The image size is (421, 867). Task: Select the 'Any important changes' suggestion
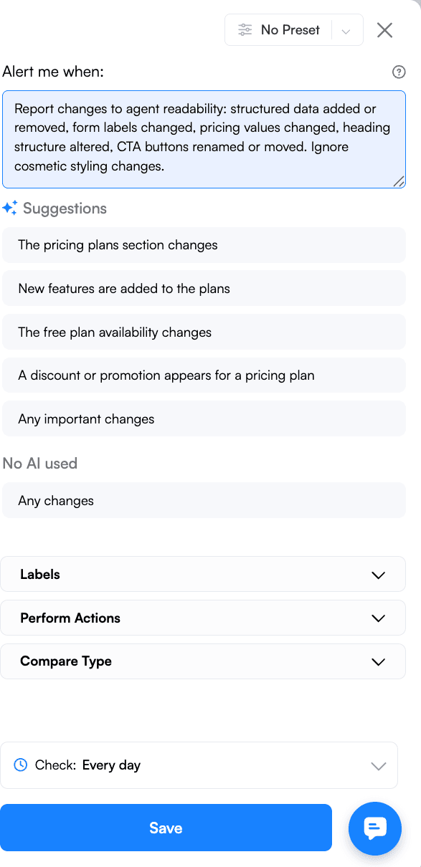tap(204, 418)
